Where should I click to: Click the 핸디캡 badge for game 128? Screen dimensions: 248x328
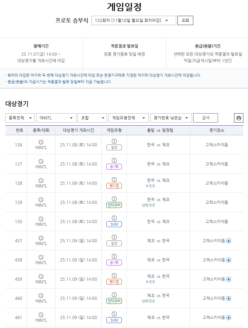pos(114,186)
